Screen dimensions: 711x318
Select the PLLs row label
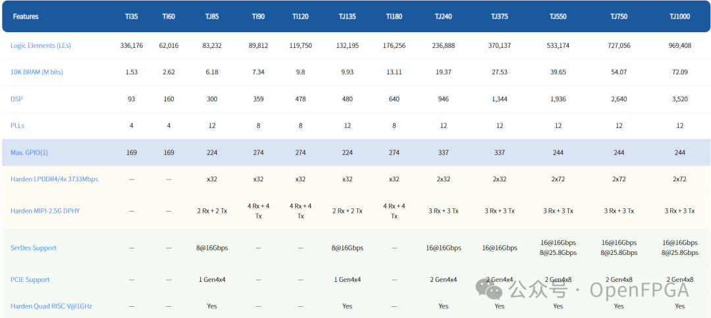tap(17, 125)
